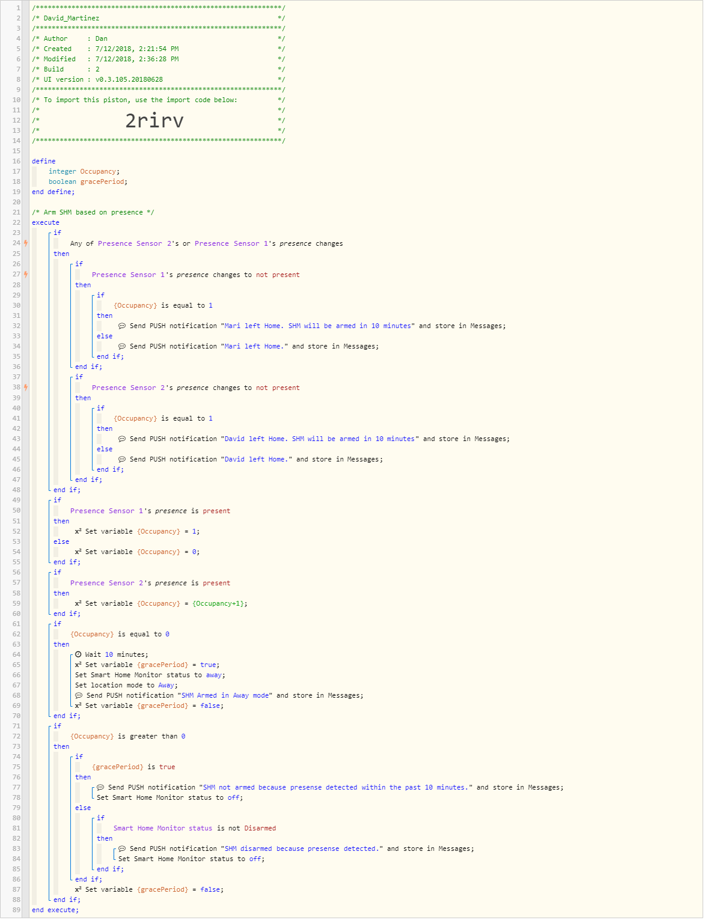
Task: Click "Set location mode to Away"
Action: click(126, 685)
